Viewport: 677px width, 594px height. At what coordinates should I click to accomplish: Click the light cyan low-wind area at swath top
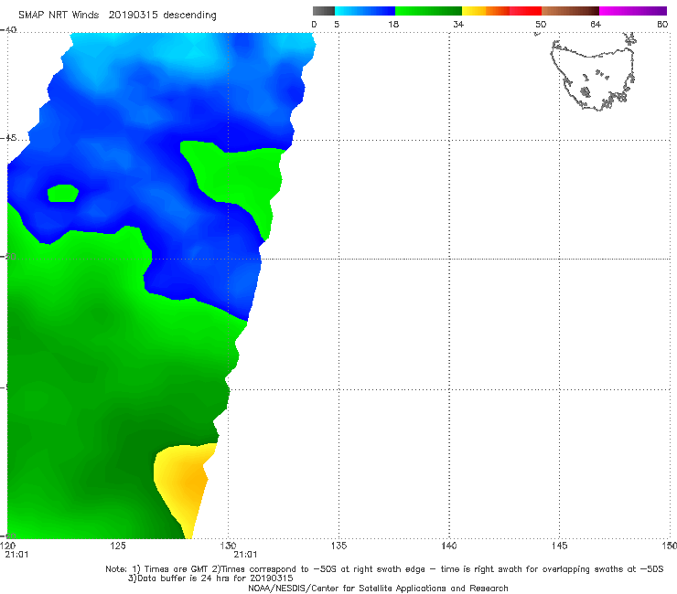coord(190,52)
